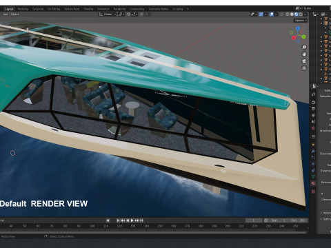Click the zoom view magnifier icon

304,48
